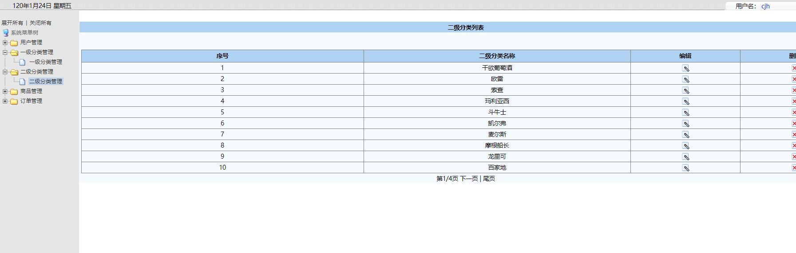The width and height of the screenshot is (796, 253).
Task: Open the 一级分类管理 leaf page label
Action: (x=46, y=62)
